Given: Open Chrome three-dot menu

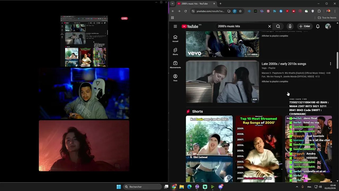Looking at the screenshot, I should point(335,11).
